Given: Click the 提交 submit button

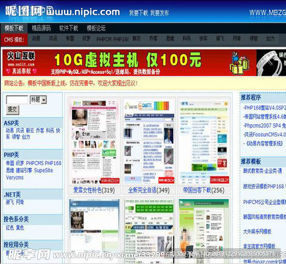Looking at the screenshot, I should tap(13, 110).
